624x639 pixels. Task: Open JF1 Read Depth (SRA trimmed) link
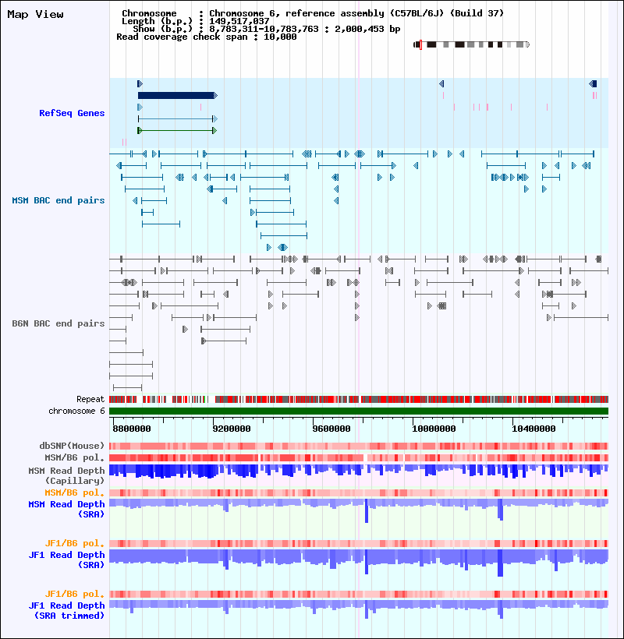[66, 610]
